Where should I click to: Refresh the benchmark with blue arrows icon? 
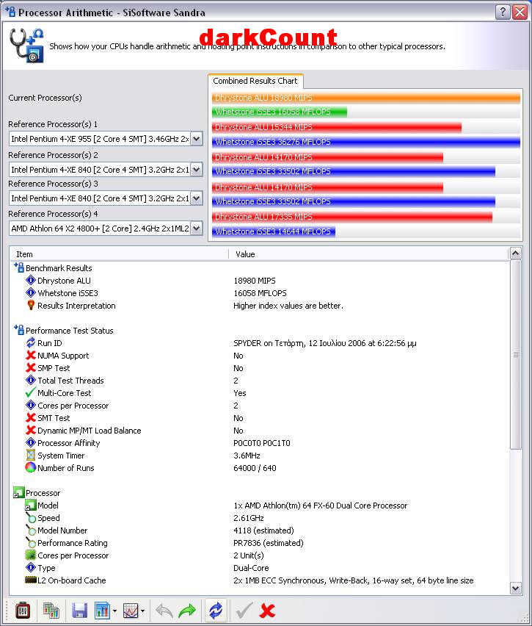pos(216,611)
